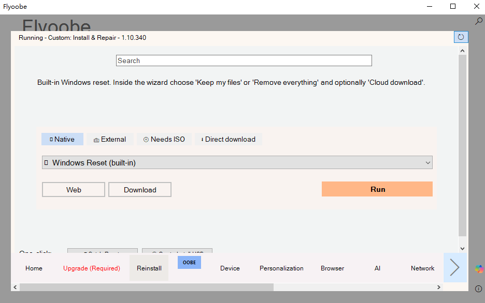485x303 pixels.
Task: Open the Device tab
Action: [230, 268]
